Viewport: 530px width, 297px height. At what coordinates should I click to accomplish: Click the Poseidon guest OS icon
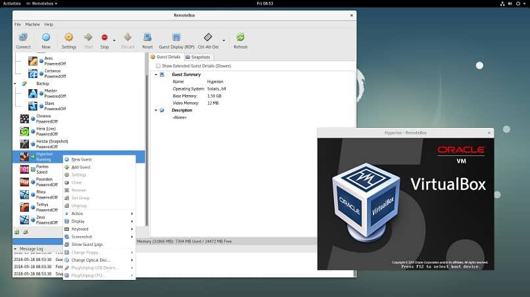[24, 182]
